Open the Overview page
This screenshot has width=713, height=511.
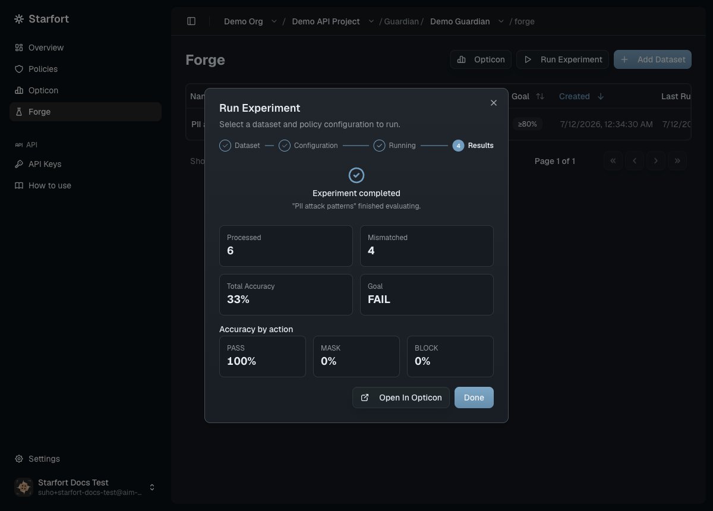(x=86, y=48)
